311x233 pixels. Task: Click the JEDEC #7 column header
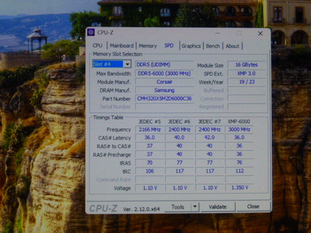209,121
